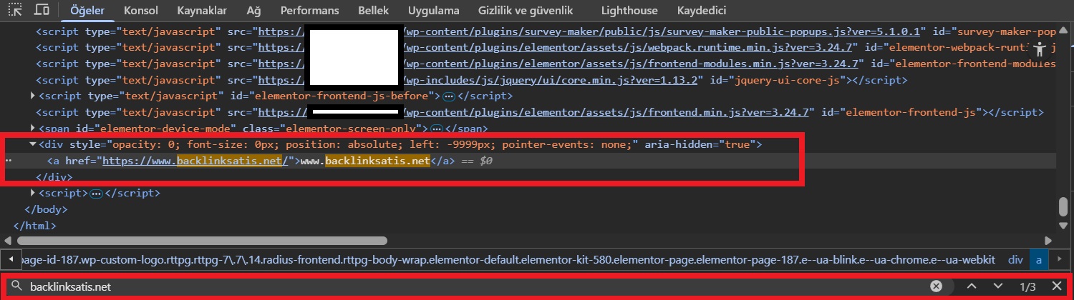Select the body breadcrumb with elementor classes

coord(508,261)
